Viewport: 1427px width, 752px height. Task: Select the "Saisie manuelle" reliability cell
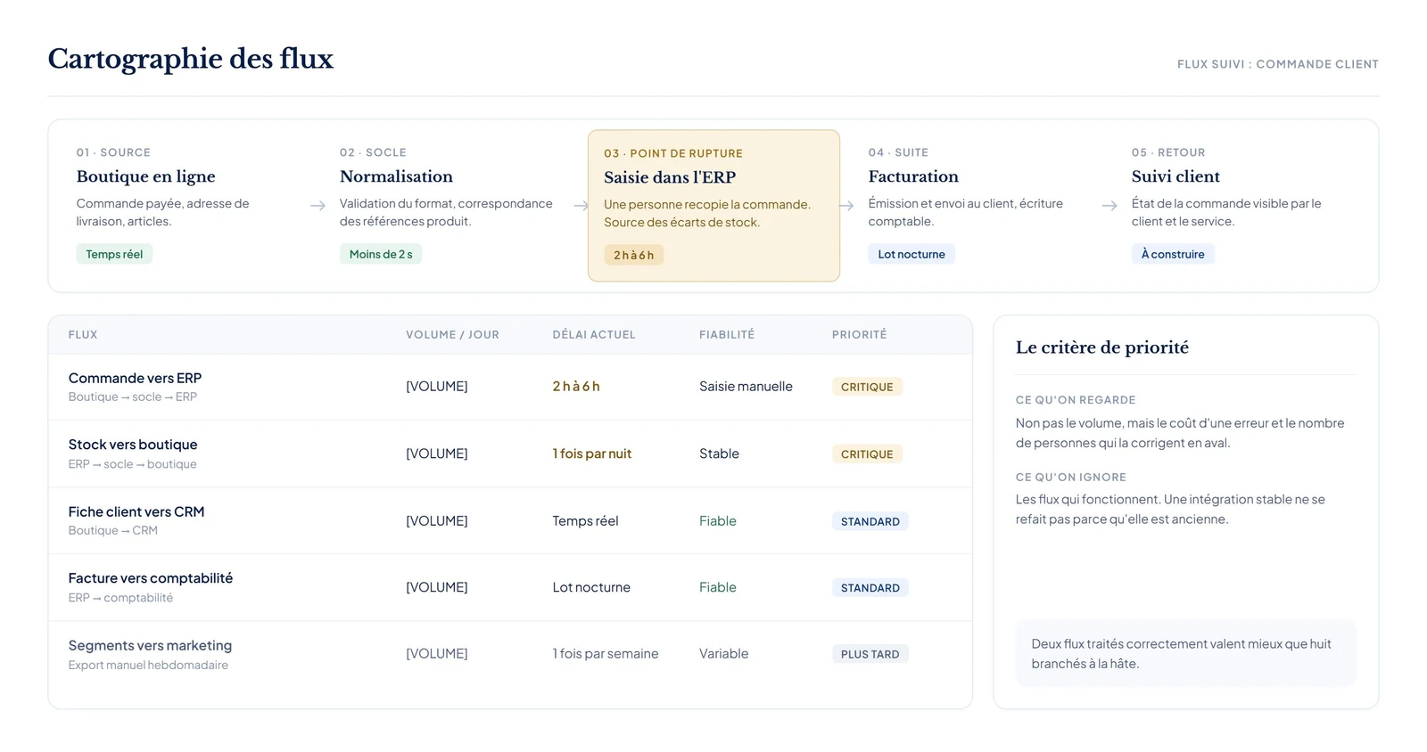click(x=746, y=387)
